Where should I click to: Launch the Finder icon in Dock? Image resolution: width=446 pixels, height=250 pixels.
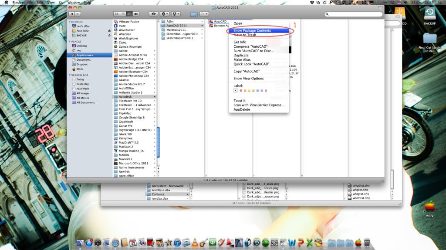[x=80, y=243]
